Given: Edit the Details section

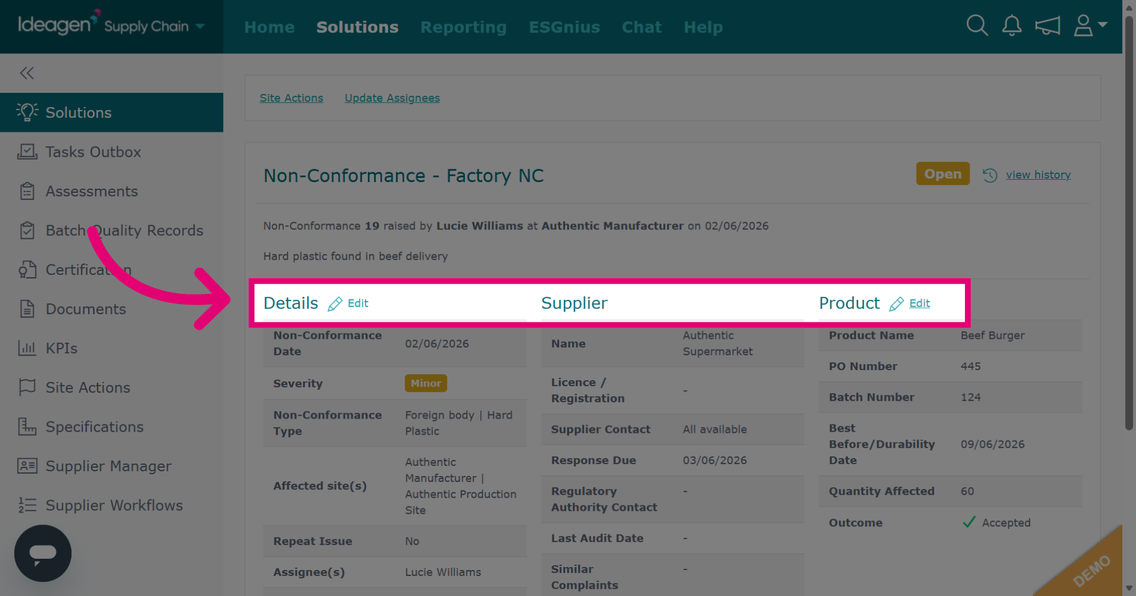Looking at the screenshot, I should coord(358,303).
